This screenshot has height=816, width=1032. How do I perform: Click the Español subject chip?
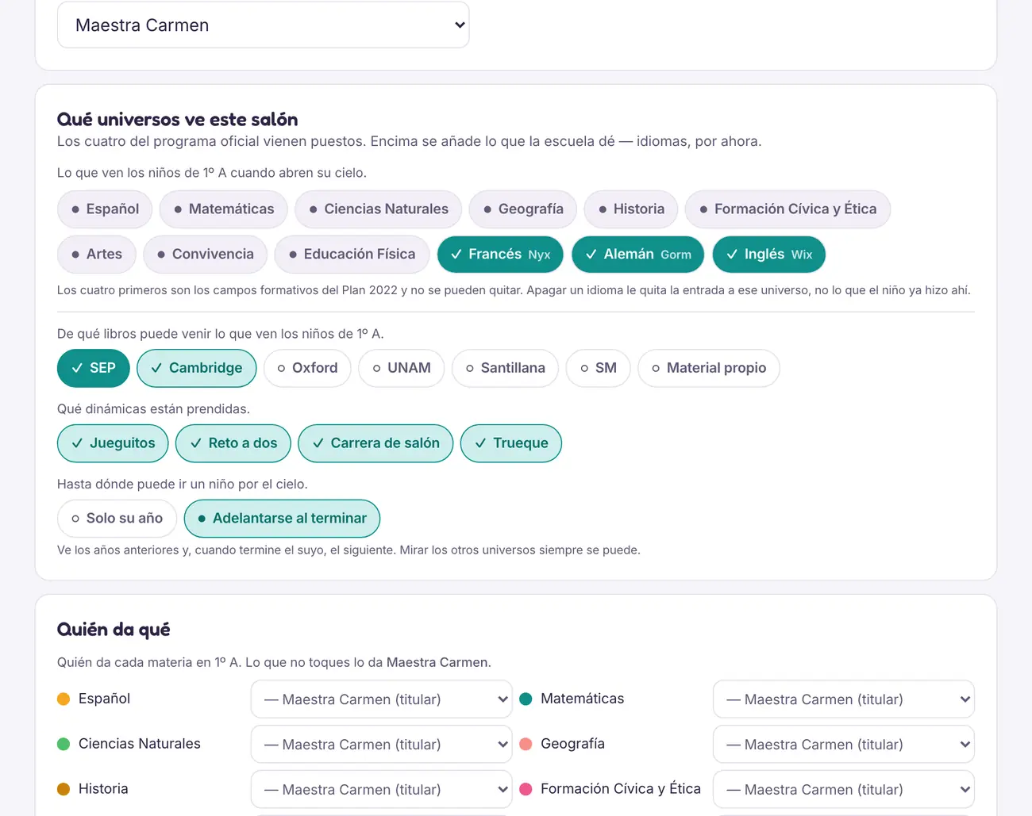(105, 209)
